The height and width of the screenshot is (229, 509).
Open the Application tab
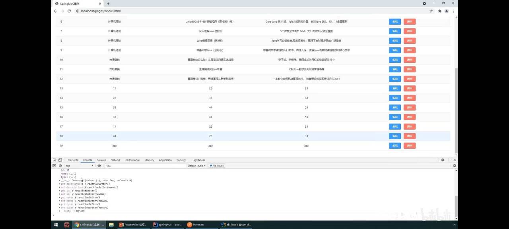(165, 160)
